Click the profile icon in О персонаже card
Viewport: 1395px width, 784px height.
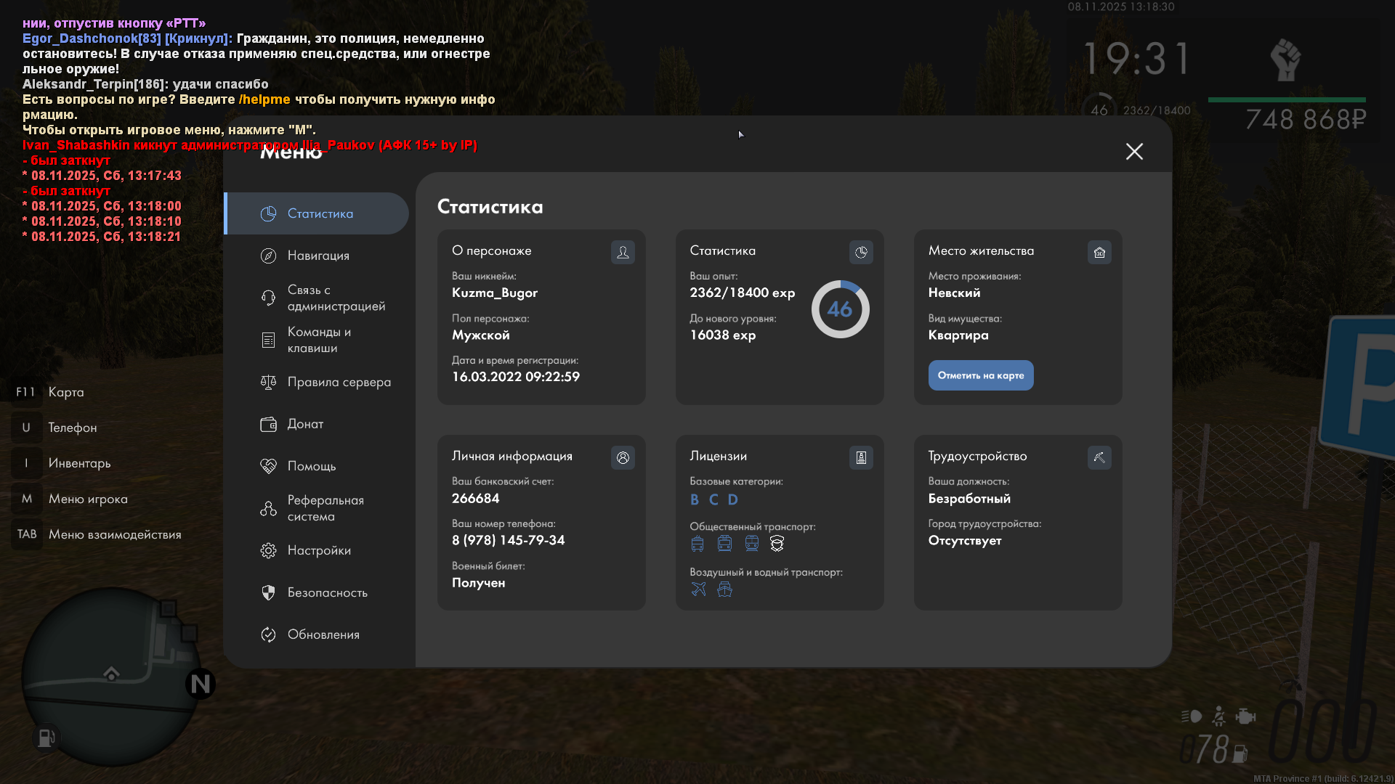click(623, 252)
